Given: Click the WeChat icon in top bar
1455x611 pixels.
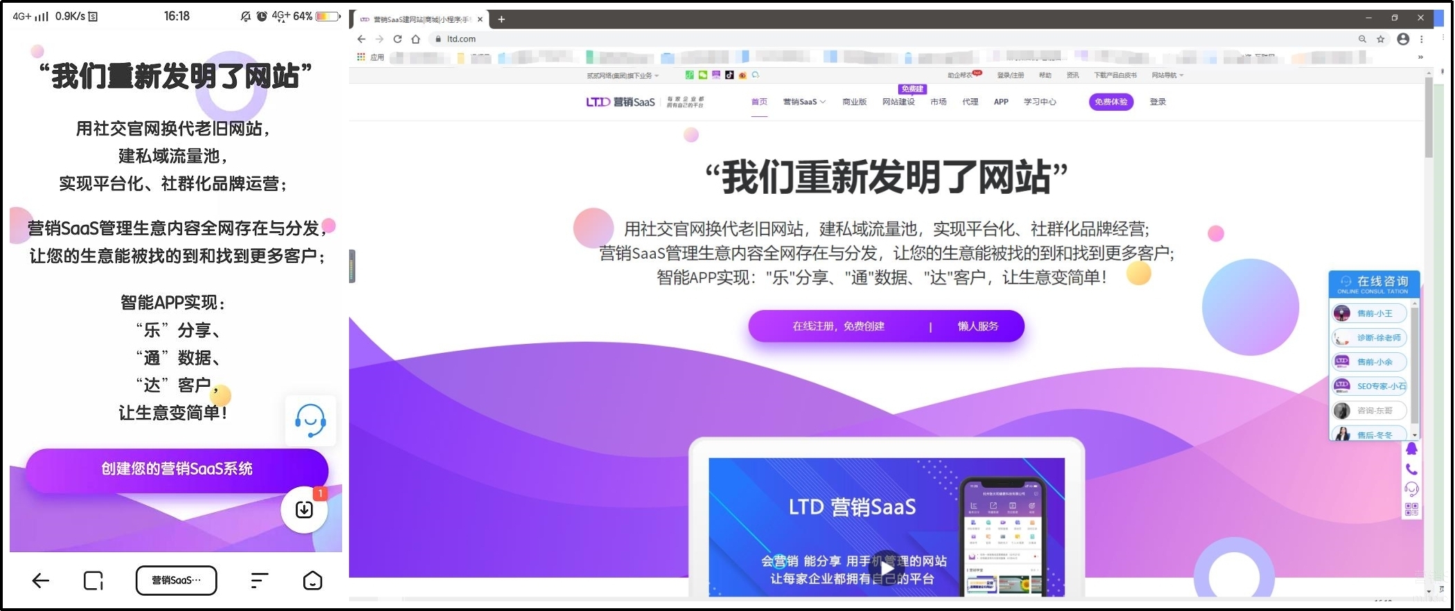Looking at the screenshot, I should [x=703, y=75].
